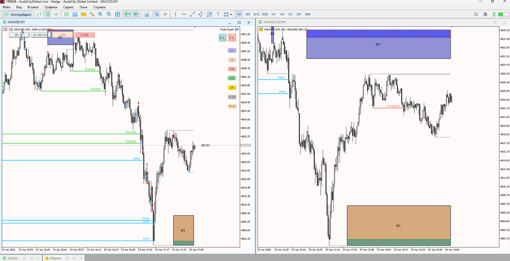Take a chart screenshot with camera icon

147,14
